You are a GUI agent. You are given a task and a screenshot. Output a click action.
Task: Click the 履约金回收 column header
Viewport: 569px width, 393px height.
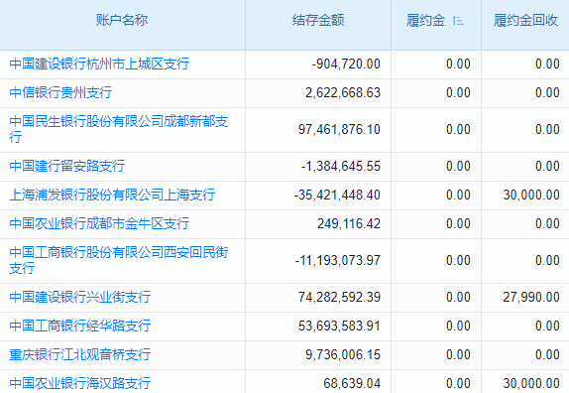[525, 20]
